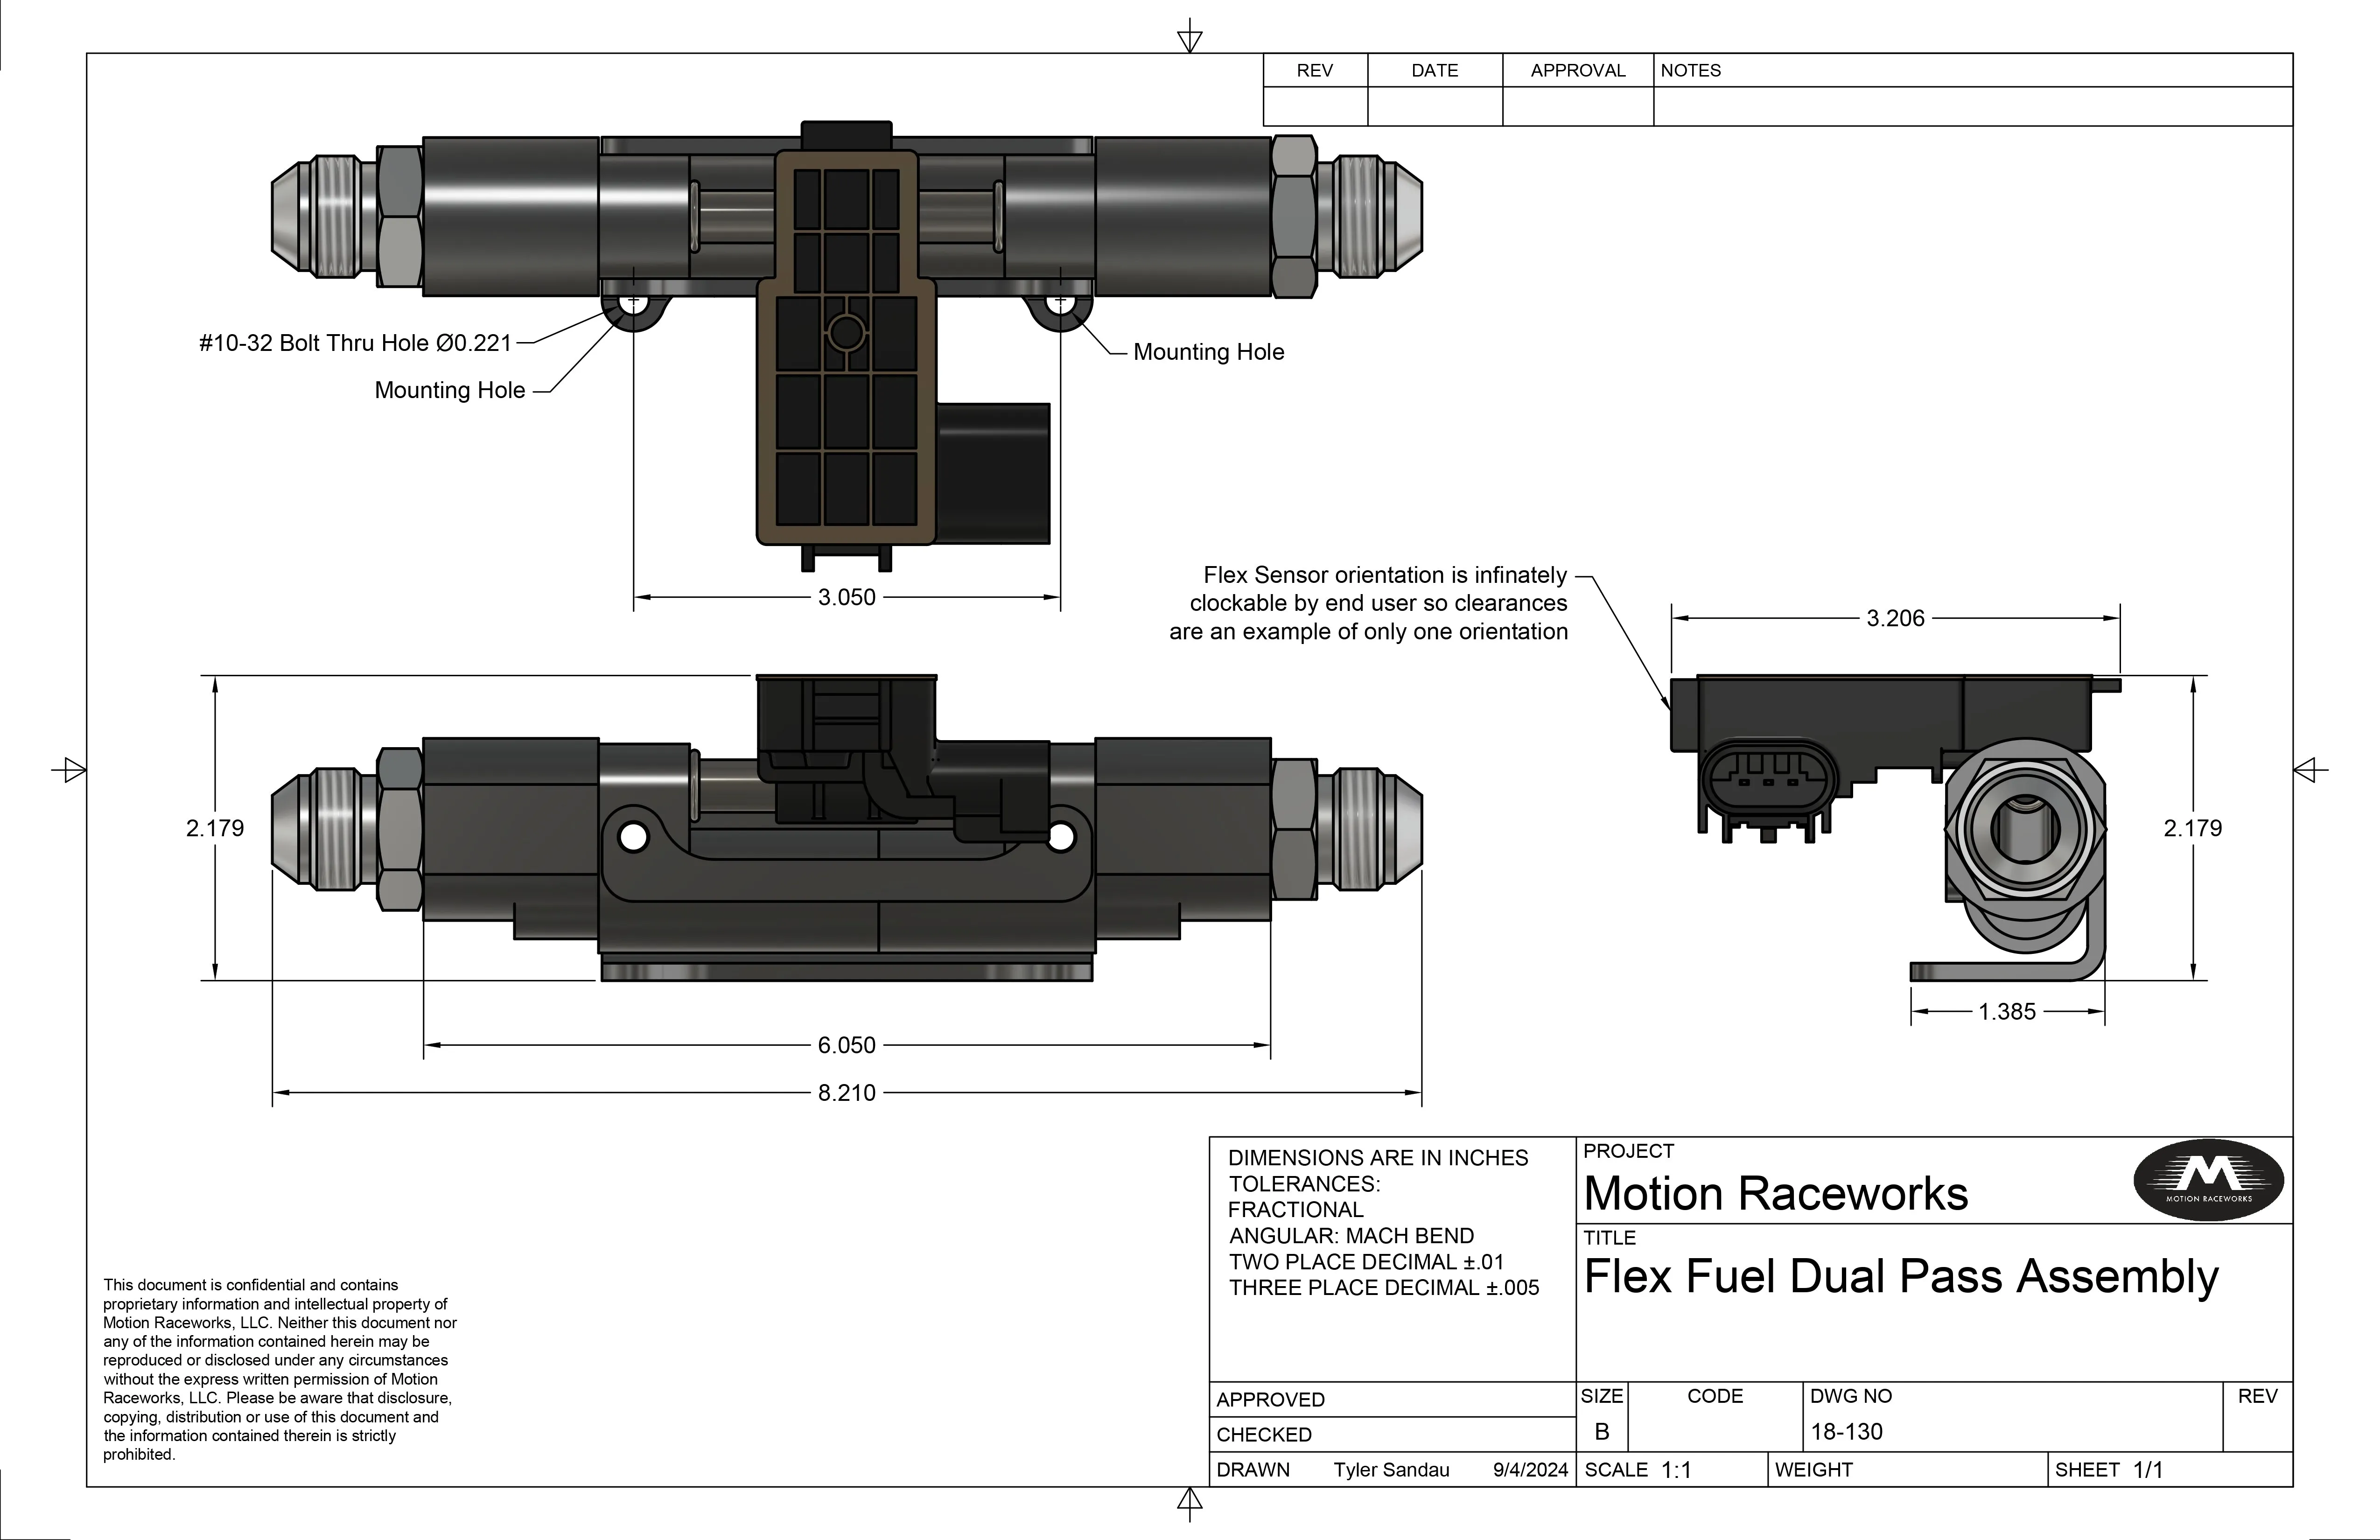Viewport: 2380px width, 1540px height.
Task: Click the 3.206 sensor width dimension
Action: [x=1895, y=618]
